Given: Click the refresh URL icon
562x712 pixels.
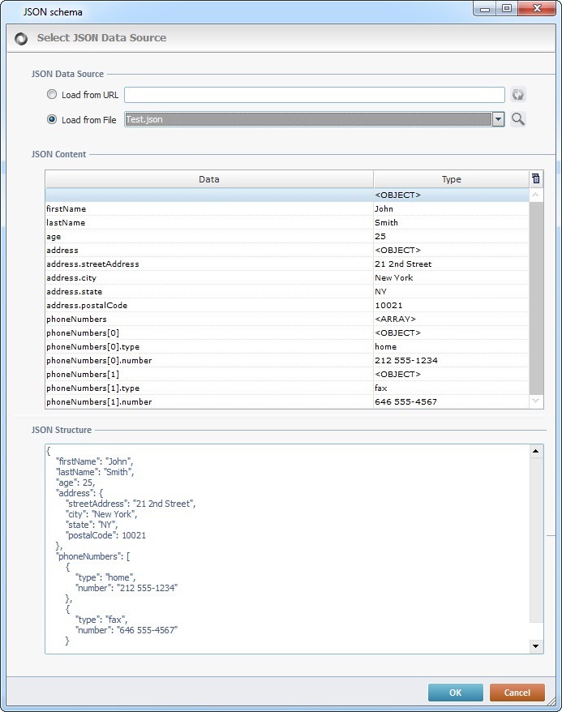Looking at the screenshot, I should pos(518,95).
